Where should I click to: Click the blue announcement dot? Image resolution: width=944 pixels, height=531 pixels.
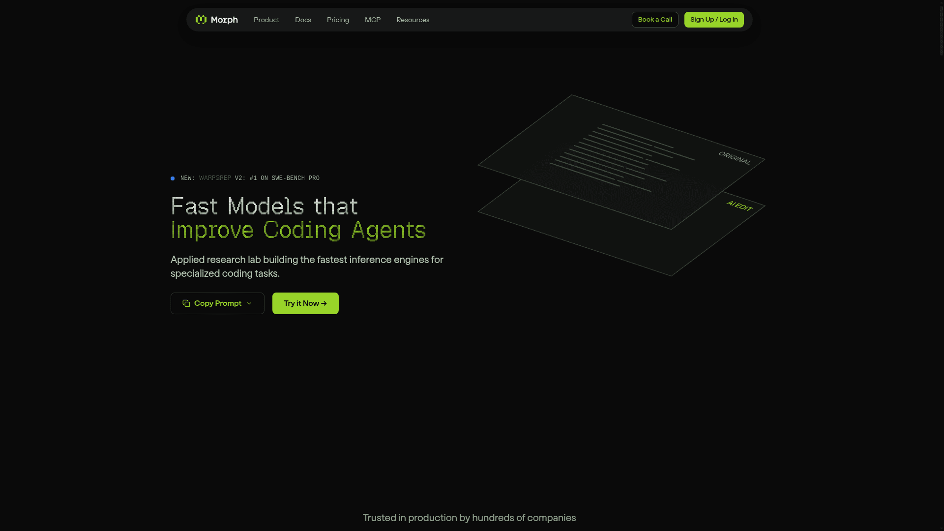click(173, 178)
